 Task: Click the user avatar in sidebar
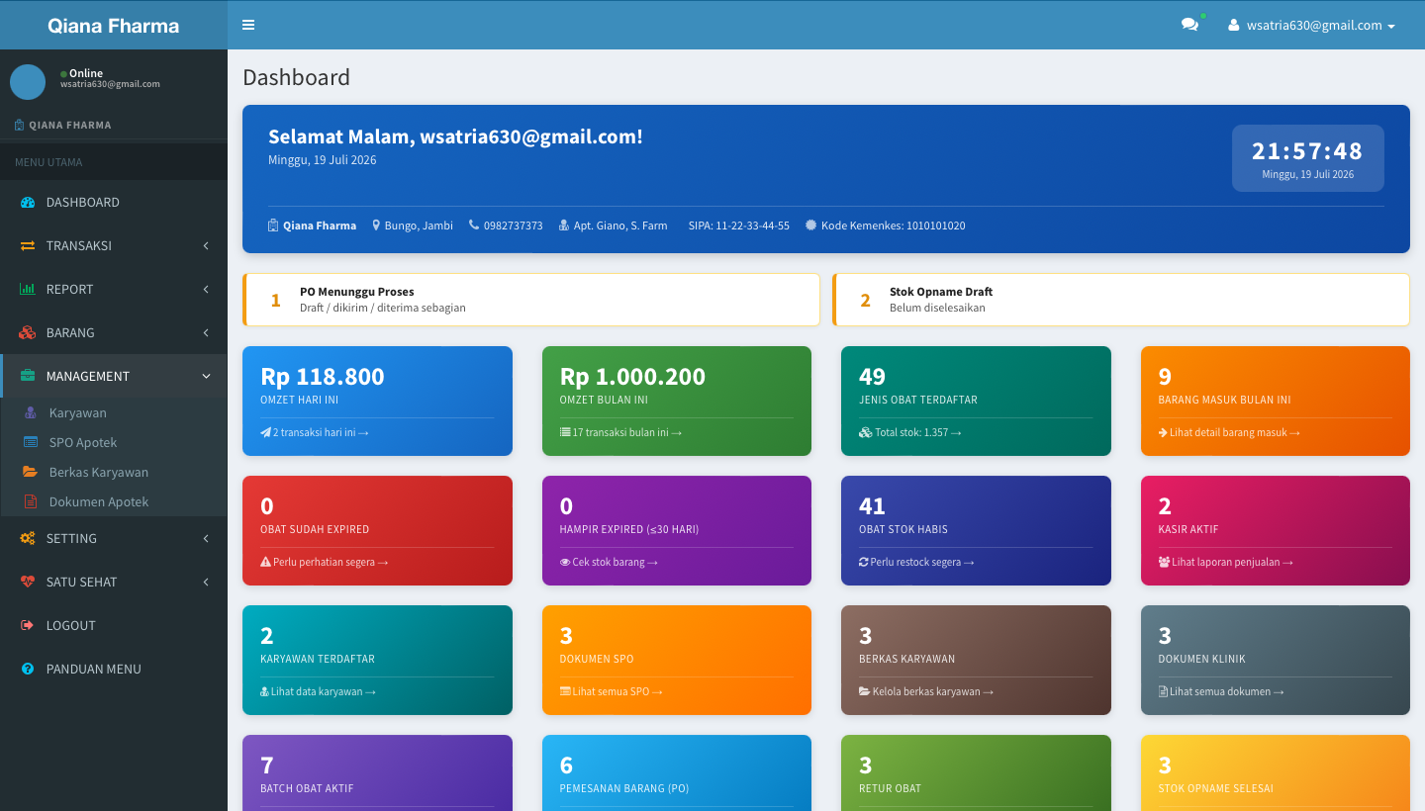click(28, 82)
